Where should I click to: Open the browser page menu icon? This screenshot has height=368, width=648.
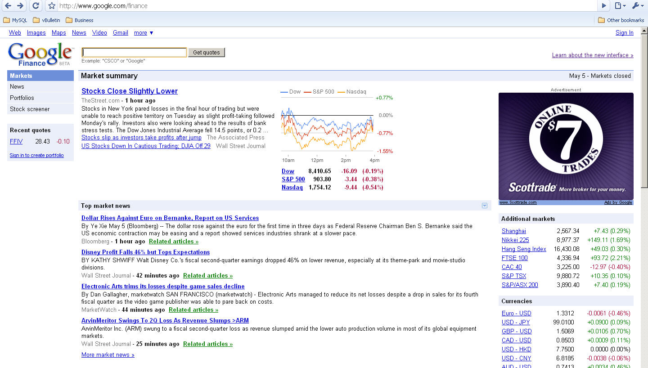(x=621, y=6)
